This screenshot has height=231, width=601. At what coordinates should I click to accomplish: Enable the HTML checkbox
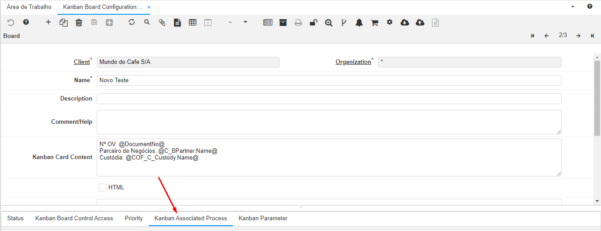click(103, 188)
